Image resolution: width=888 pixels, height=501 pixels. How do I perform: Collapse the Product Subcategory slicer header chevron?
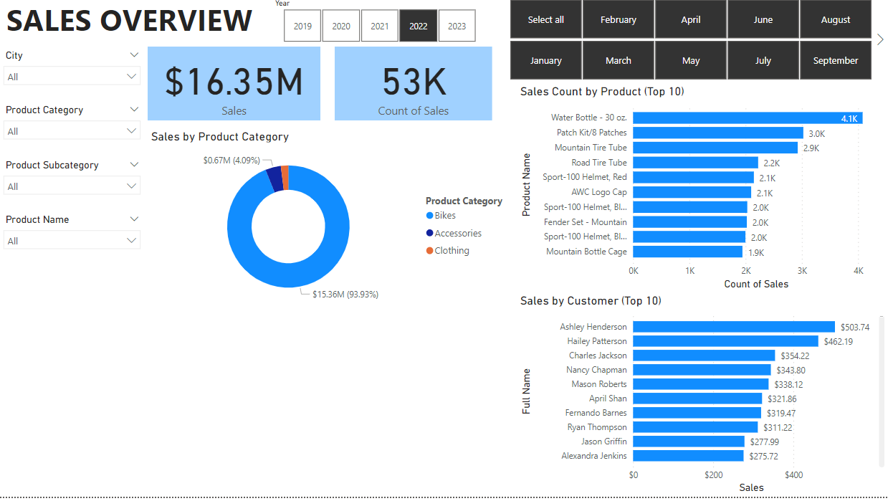134,165
